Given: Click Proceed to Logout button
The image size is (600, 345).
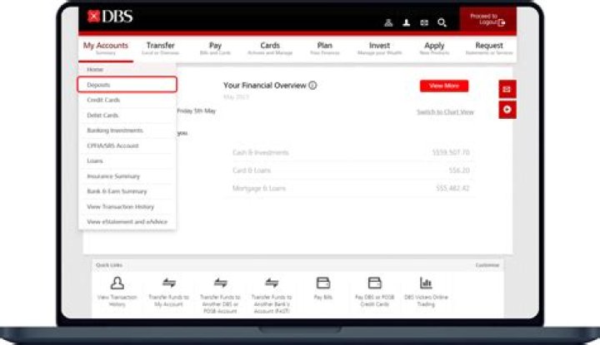Looking at the screenshot, I should (x=487, y=19).
